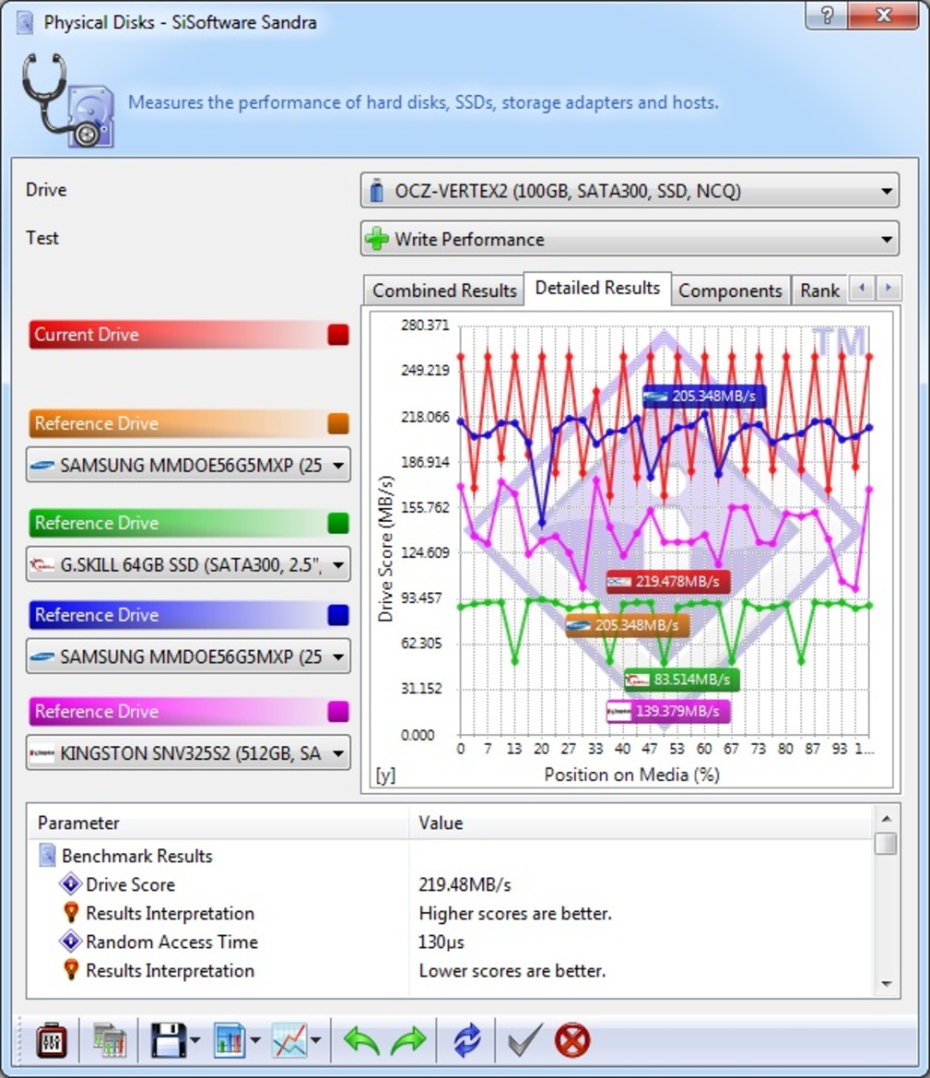Image resolution: width=930 pixels, height=1078 pixels.
Task: Open the Components tab
Action: 730,290
